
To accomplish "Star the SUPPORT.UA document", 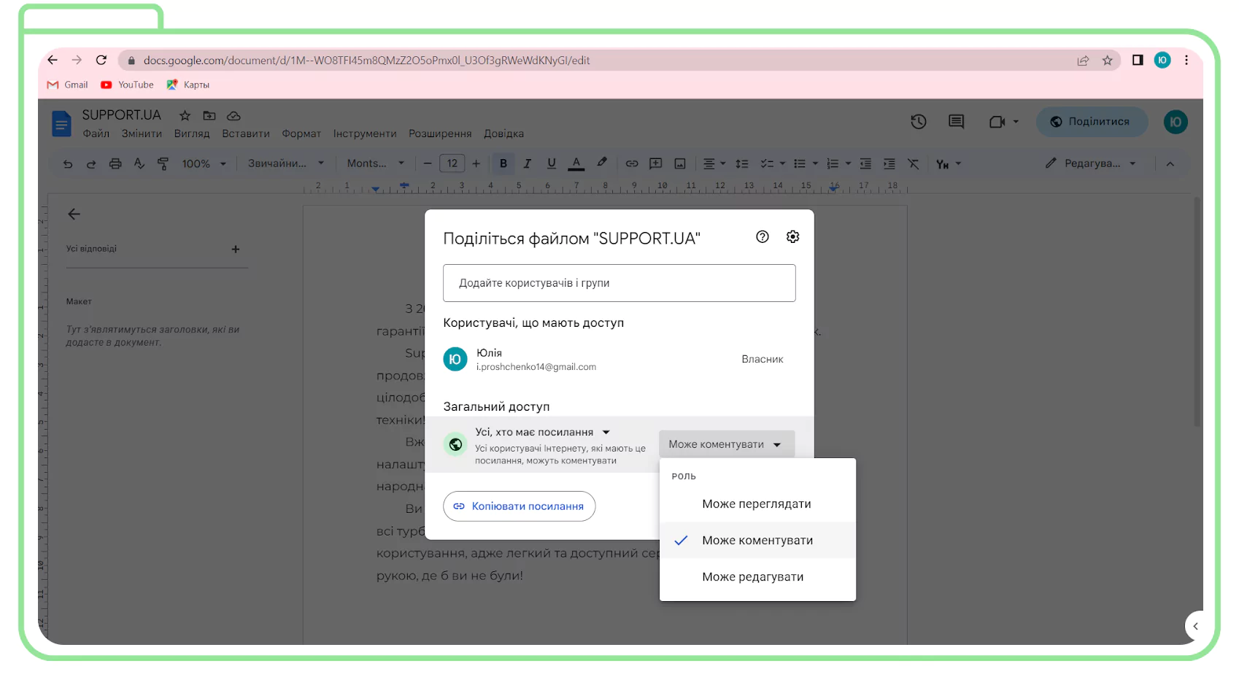I will (x=185, y=115).
